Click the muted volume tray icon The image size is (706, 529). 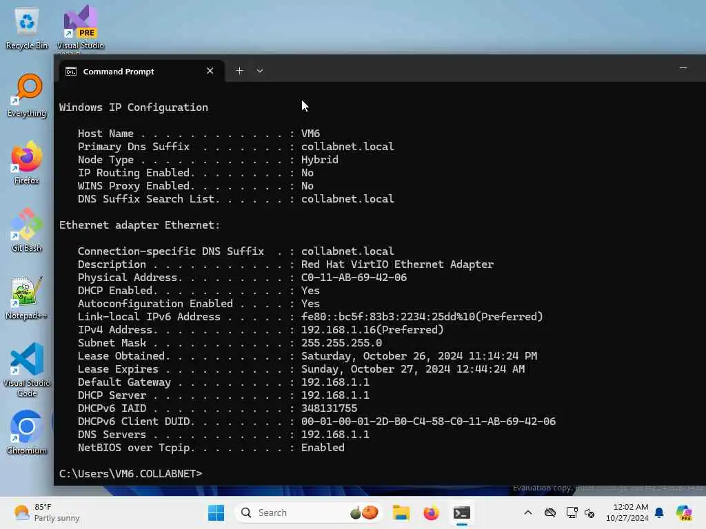click(589, 512)
